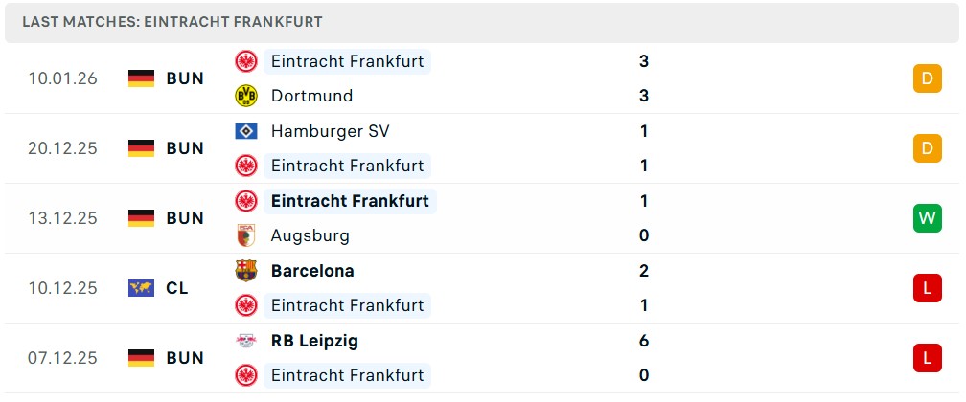This screenshot has width=966, height=402.
Task: Click the Dortmund club crest icon
Action: (246, 96)
